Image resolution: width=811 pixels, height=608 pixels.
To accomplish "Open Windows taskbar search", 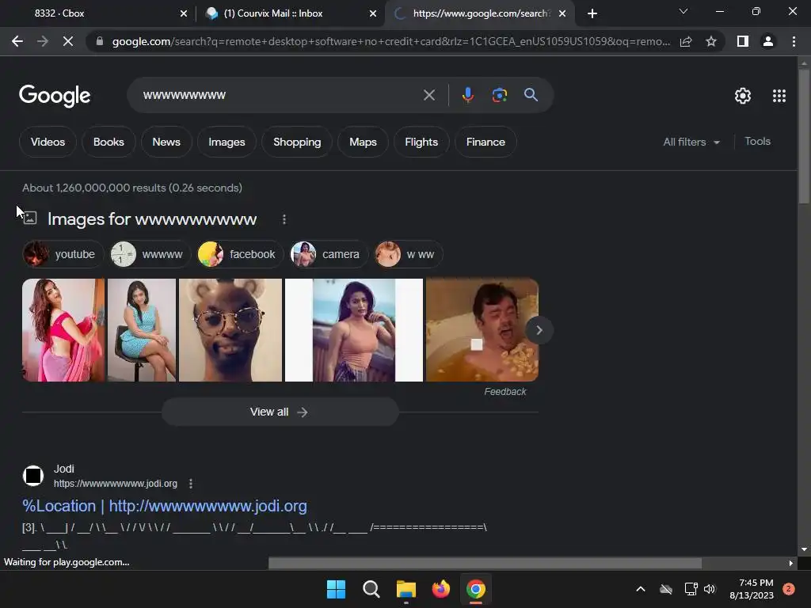I will [x=371, y=589].
